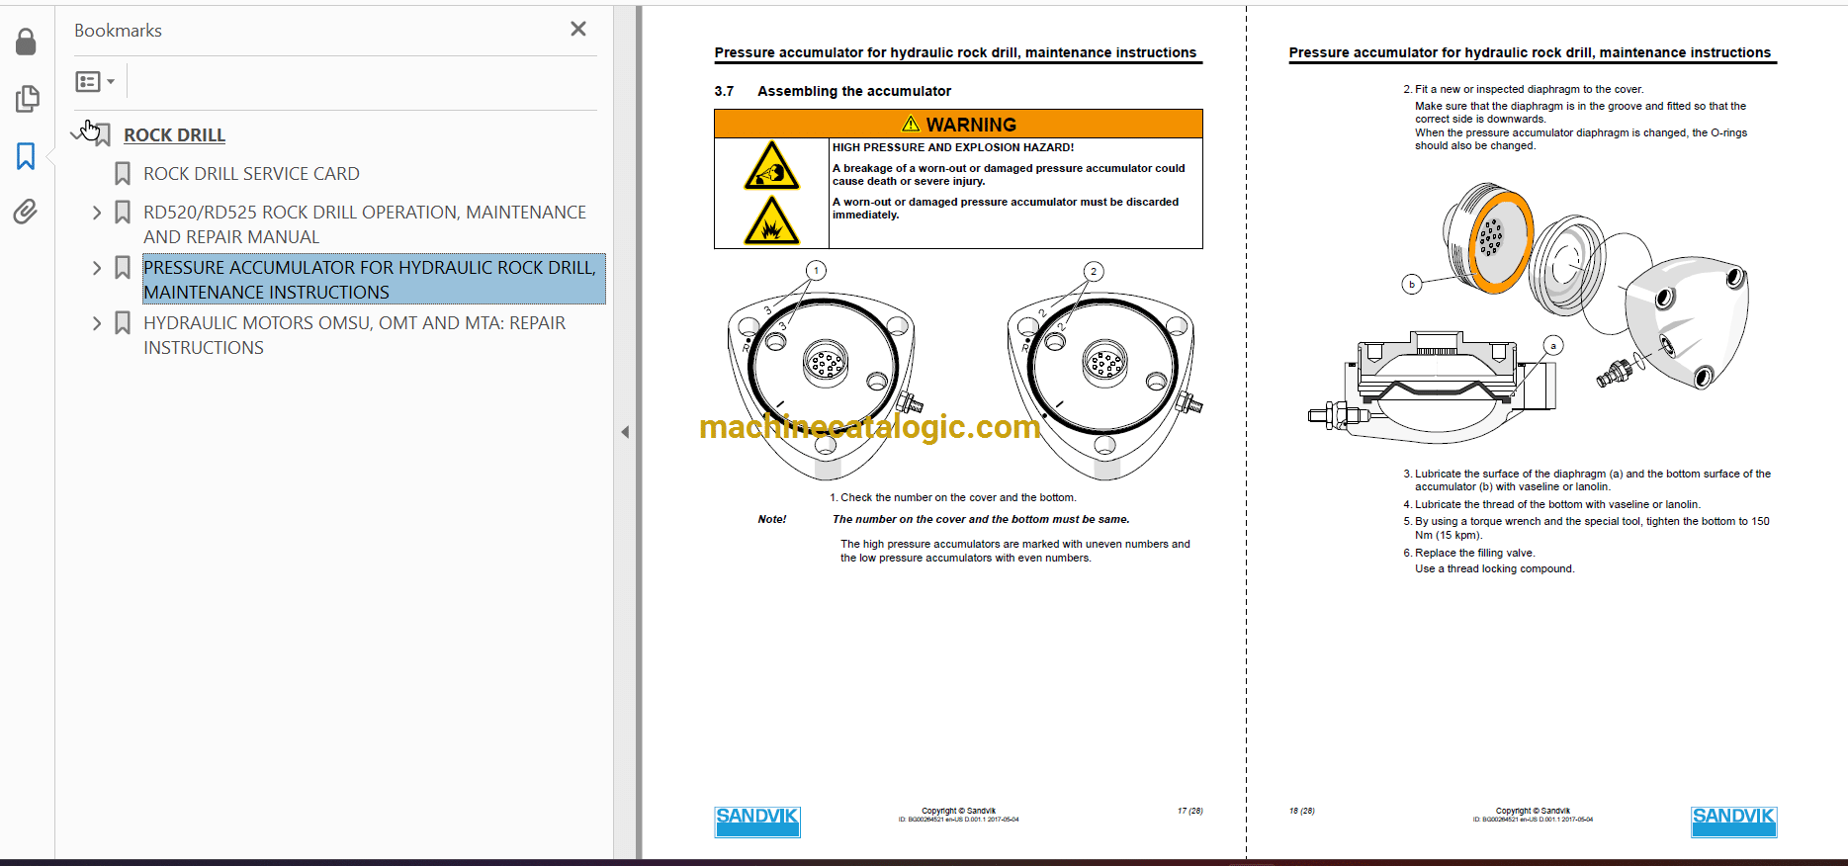Expand the Pressure Accumulator bookmark
Image resolution: width=1848 pixels, height=866 pixels.
97,268
